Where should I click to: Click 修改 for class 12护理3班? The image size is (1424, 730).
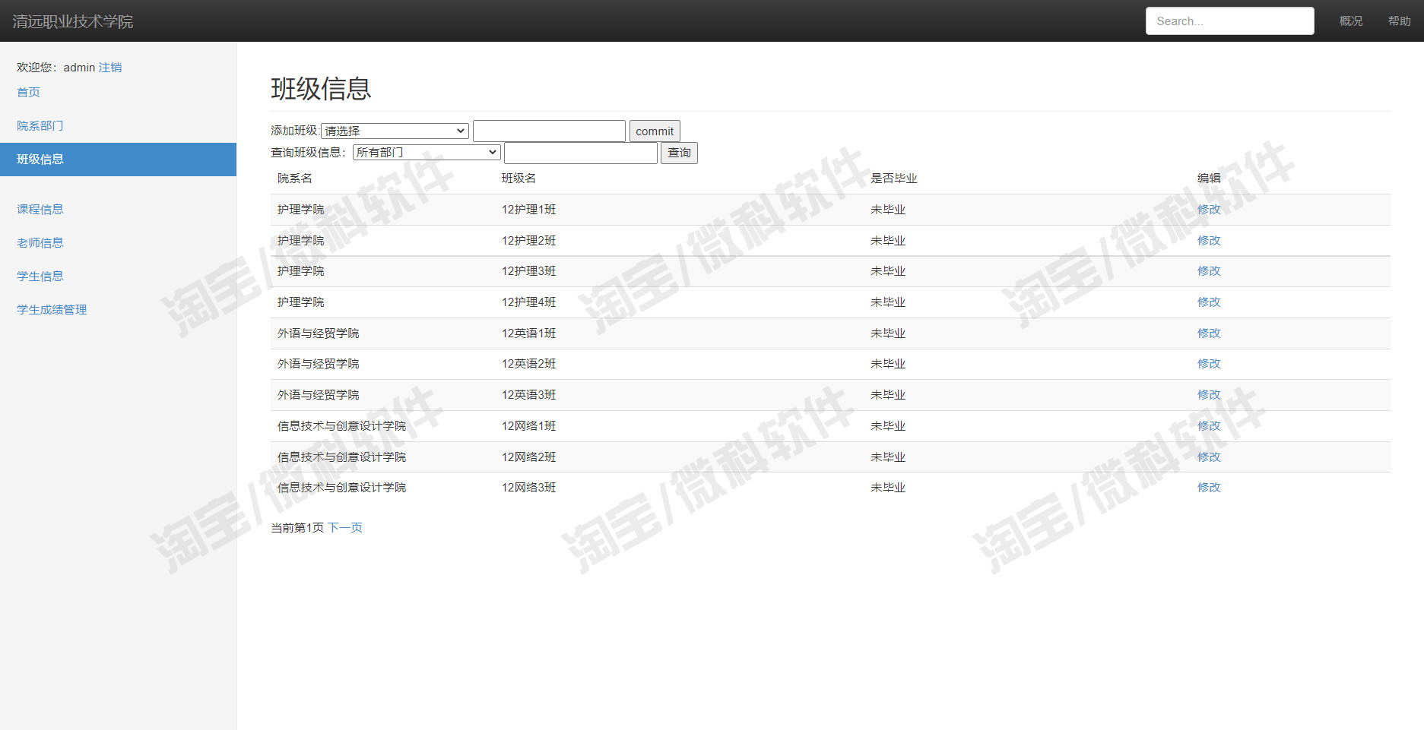pyautogui.click(x=1209, y=271)
